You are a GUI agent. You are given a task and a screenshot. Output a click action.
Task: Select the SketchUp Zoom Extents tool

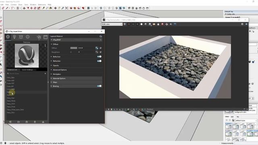coord(67,8)
